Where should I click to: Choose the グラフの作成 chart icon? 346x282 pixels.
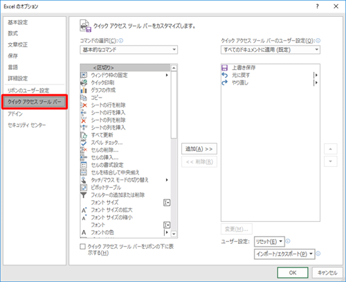[84, 90]
